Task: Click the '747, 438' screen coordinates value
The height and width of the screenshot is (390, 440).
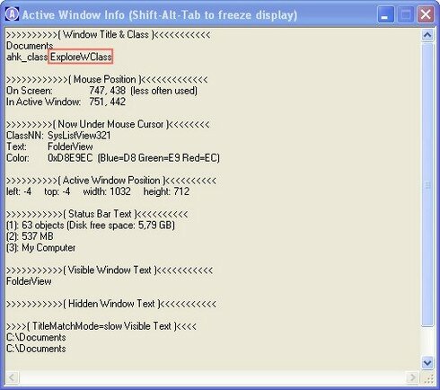Action: [107, 91]
